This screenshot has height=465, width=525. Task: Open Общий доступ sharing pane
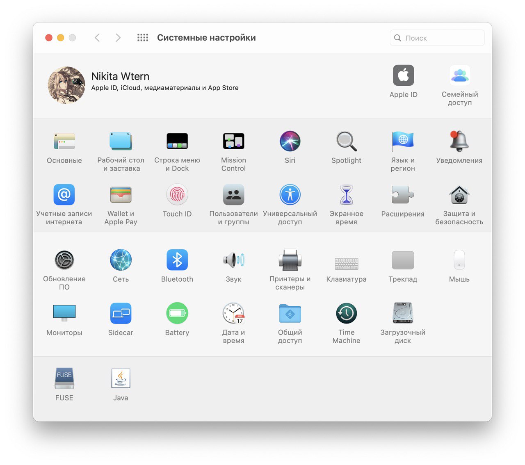pyautogui.click(x=290, y=313)
